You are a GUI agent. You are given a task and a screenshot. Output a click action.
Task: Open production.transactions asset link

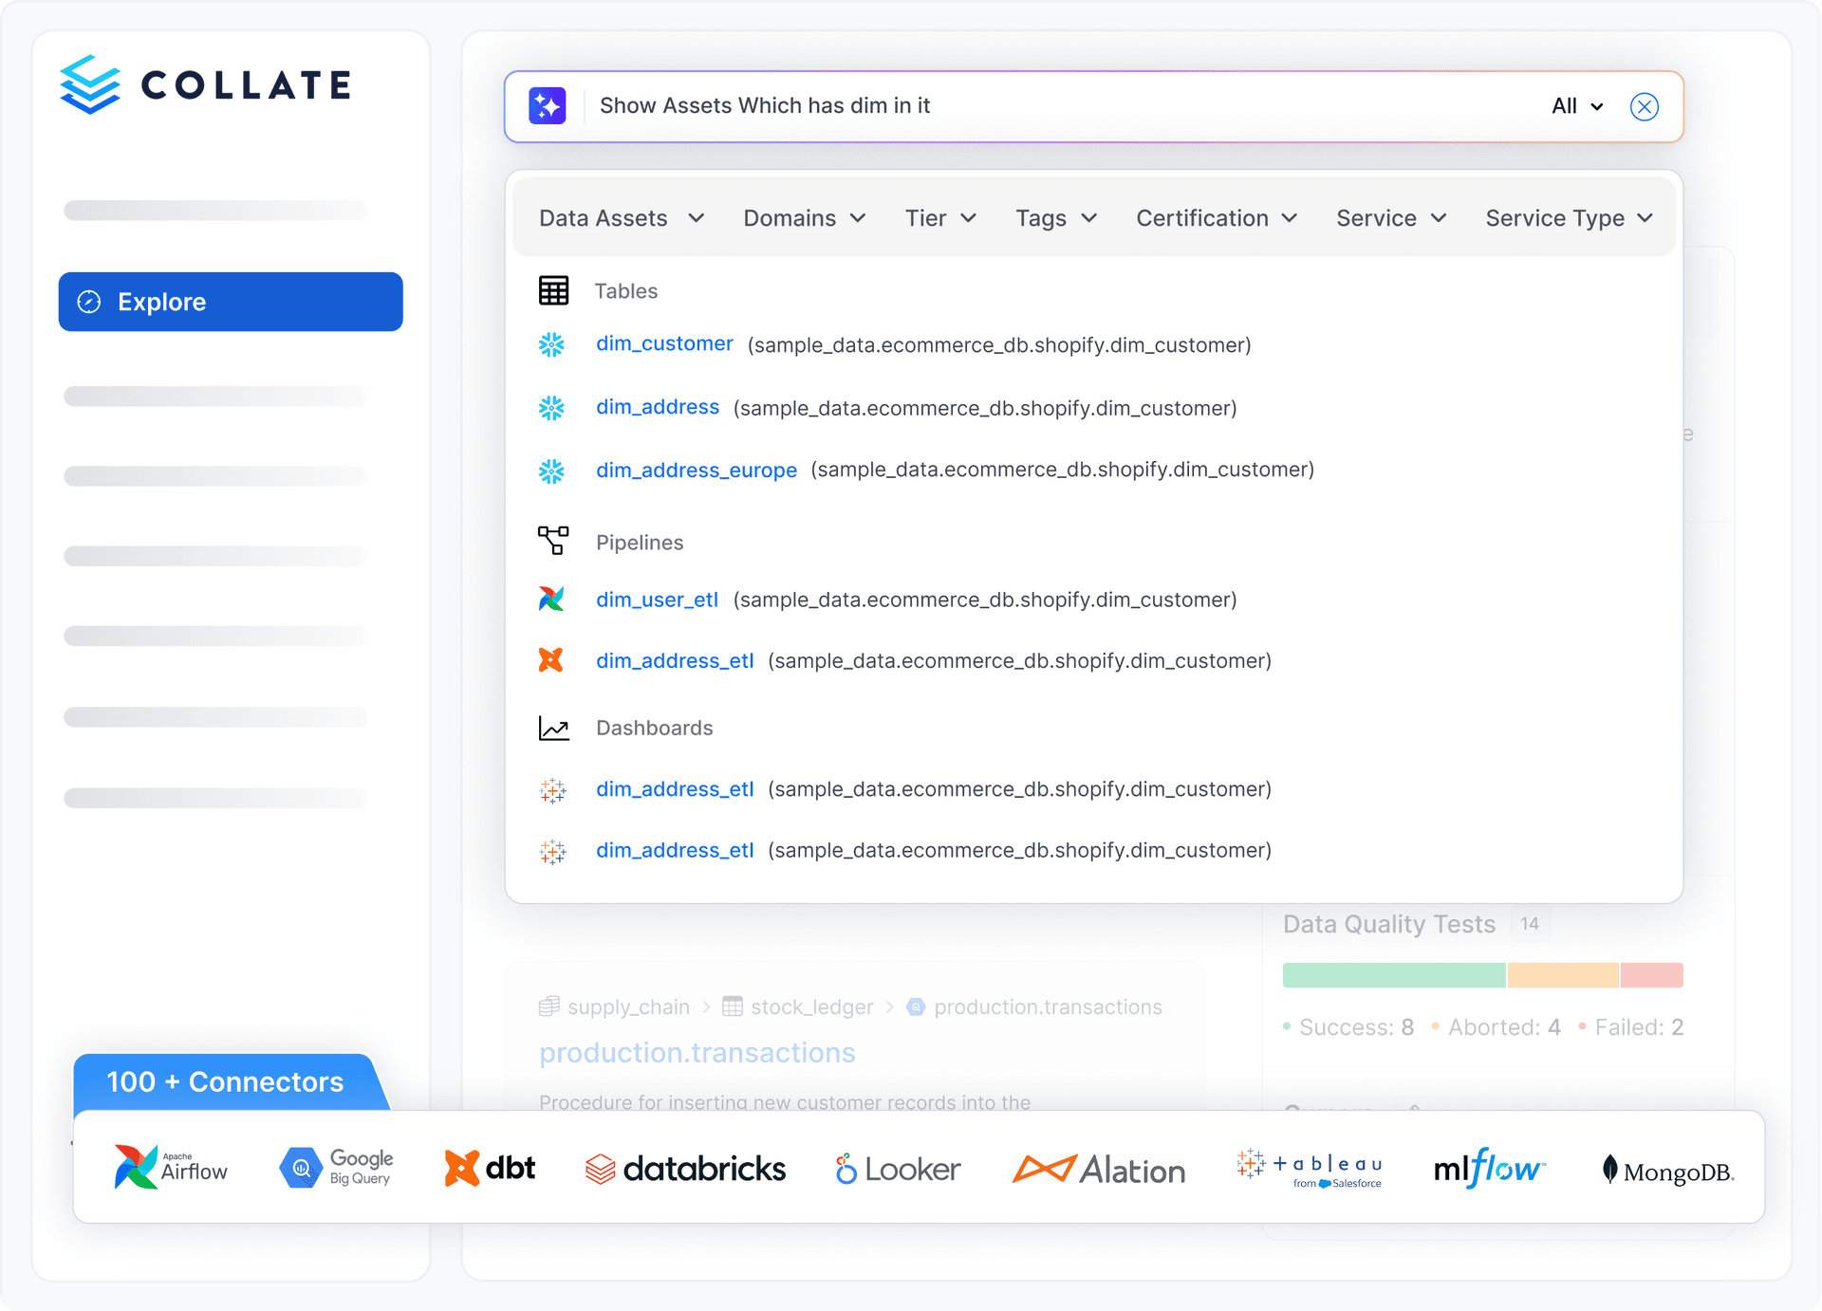(x=697, y=1052)
